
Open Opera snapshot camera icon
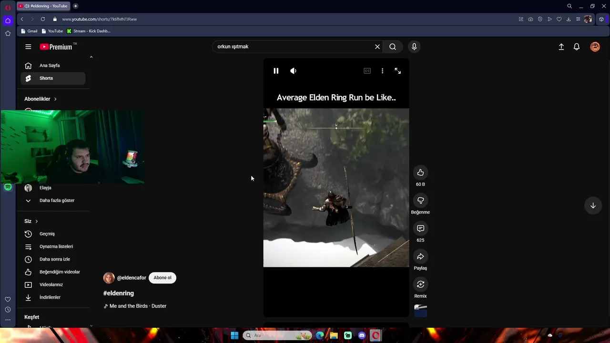pyautogui.click(x=530, y=19)
